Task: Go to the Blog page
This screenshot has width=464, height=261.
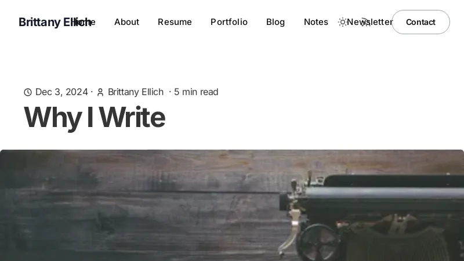Action: click(x=275, y=22)
